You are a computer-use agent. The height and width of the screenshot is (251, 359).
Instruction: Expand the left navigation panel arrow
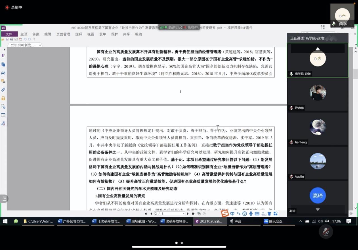click(5, 50)
